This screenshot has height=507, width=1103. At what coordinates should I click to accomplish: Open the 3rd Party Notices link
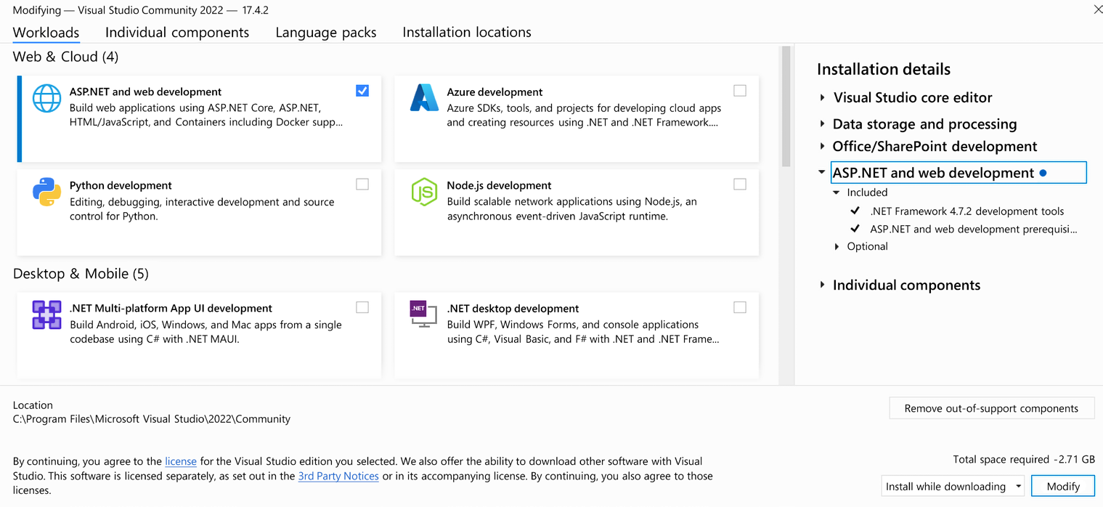(x=338, y=476)
